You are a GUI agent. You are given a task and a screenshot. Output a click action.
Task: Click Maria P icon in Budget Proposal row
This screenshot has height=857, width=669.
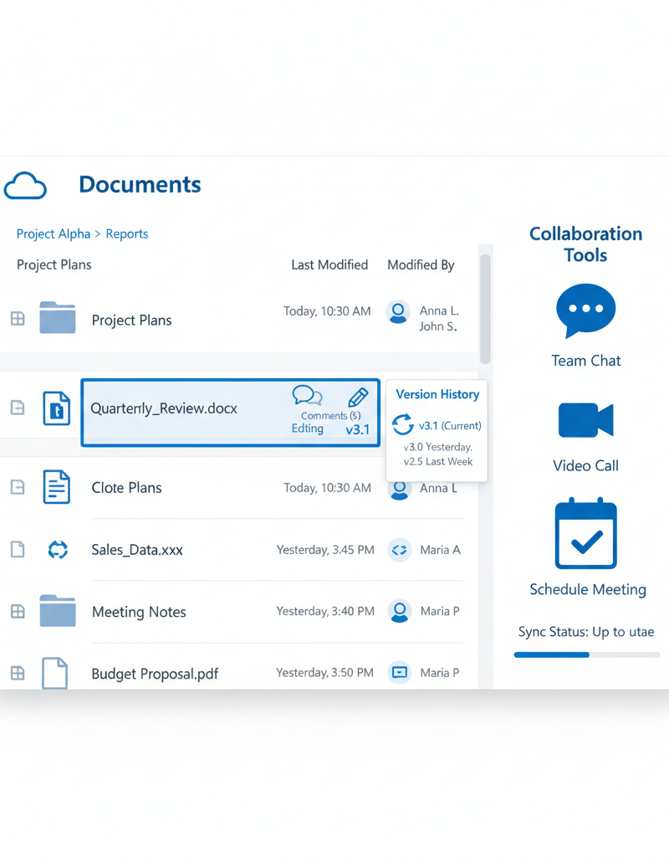[399, 672]
